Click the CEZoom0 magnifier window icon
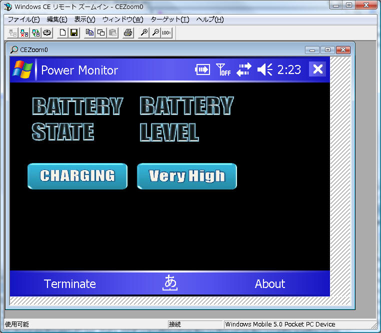Viewport: 381px width, 333px height. [x=14, y=50]
